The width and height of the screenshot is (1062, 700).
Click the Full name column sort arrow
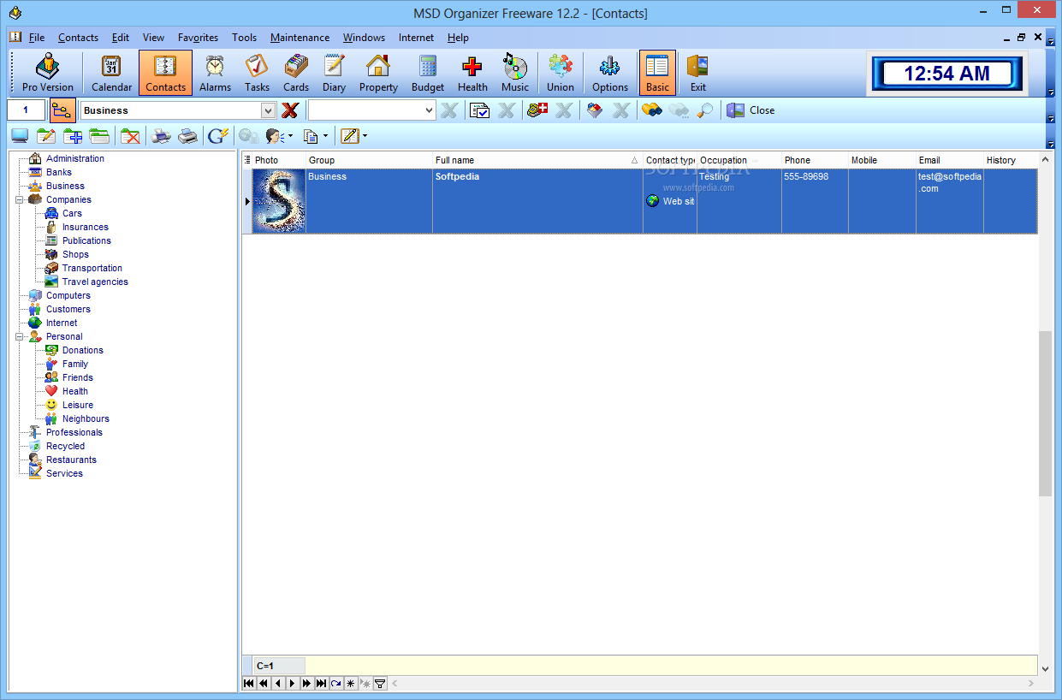point(634,160)
